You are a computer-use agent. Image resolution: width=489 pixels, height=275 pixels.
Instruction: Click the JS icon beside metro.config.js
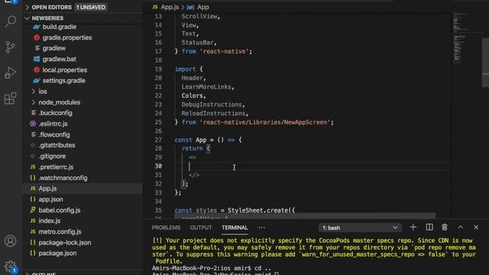(x=33, y=231)
